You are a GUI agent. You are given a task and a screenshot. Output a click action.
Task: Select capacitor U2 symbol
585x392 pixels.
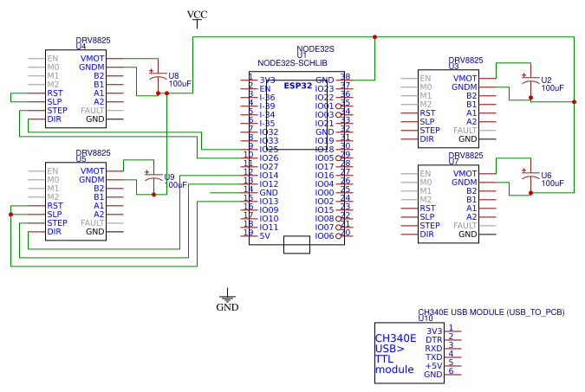530,81
